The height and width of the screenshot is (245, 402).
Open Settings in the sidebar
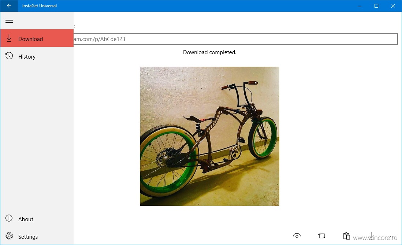pyautogui.click(x=37, y=236)
